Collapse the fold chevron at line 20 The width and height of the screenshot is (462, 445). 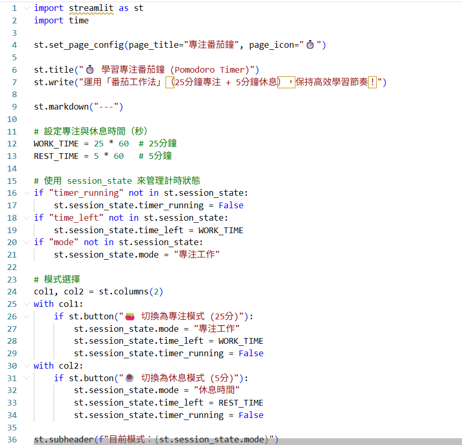pyautogui.click(x=26, y=242)
